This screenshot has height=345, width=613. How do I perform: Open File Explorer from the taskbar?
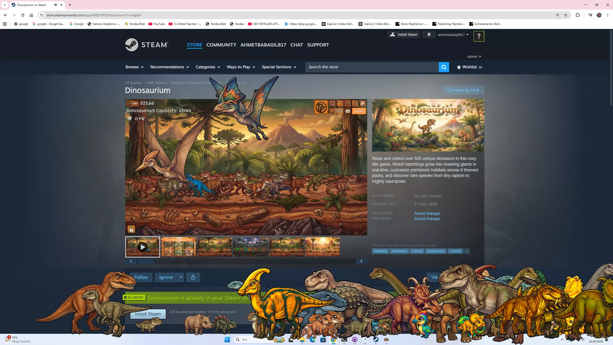[x=302, y=340]
